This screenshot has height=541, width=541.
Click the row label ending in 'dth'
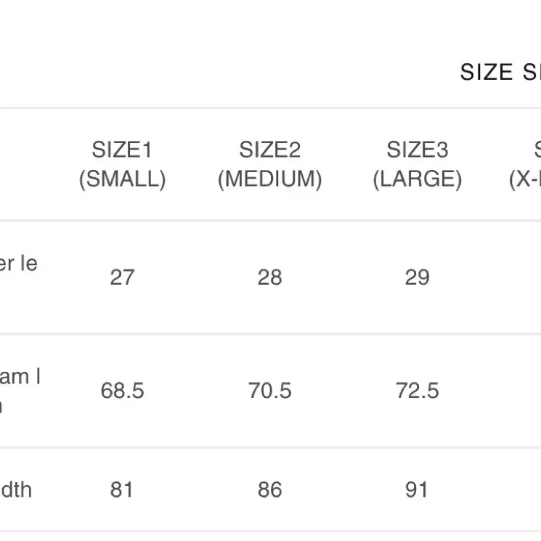click(16, 489)
